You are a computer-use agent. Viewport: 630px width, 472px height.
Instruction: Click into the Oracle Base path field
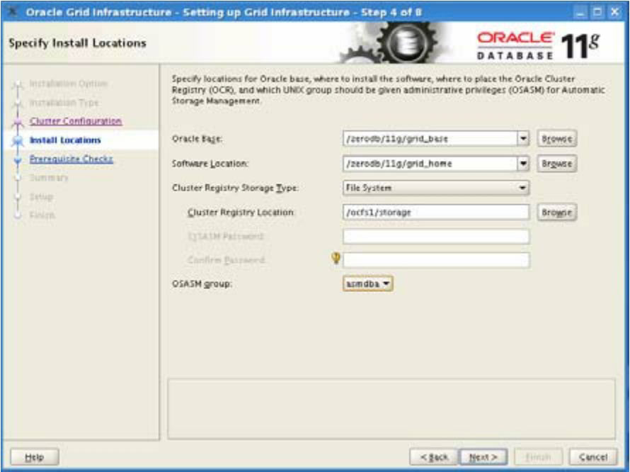tap(430, 139)
